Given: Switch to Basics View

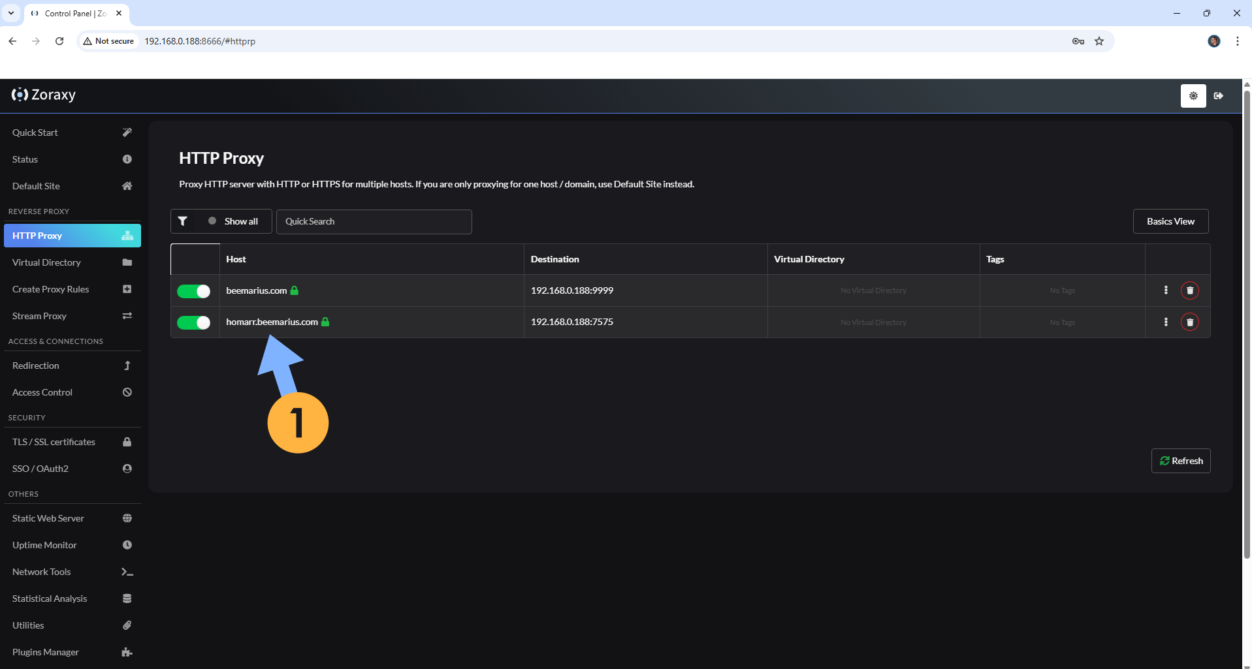Looking at the screenshot, I should coord(1170,221).
